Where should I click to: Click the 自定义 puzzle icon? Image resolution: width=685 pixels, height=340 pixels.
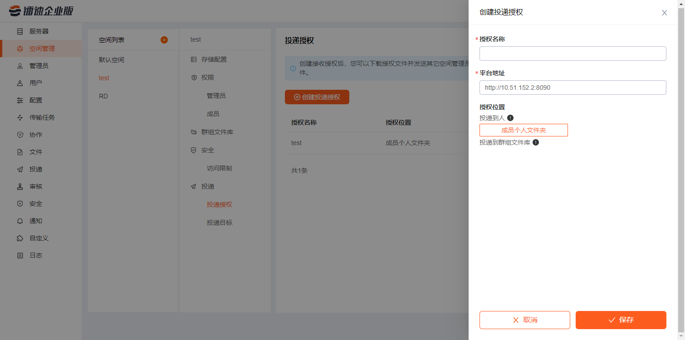pyautogui.click(x=20, y=238)
